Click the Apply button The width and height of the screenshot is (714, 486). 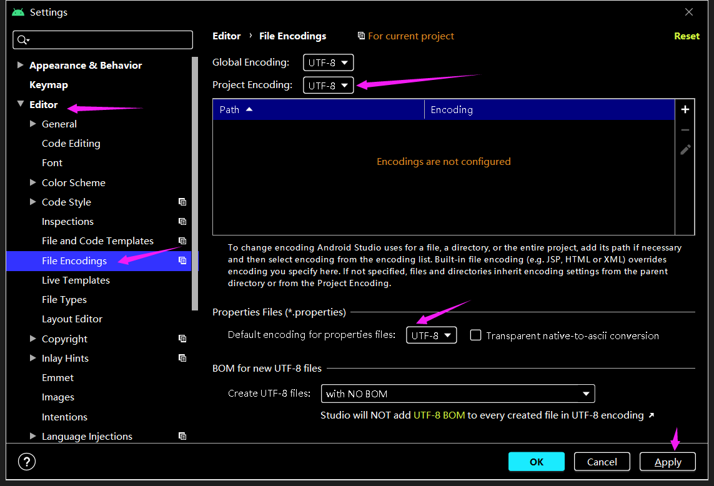[668, 462]
